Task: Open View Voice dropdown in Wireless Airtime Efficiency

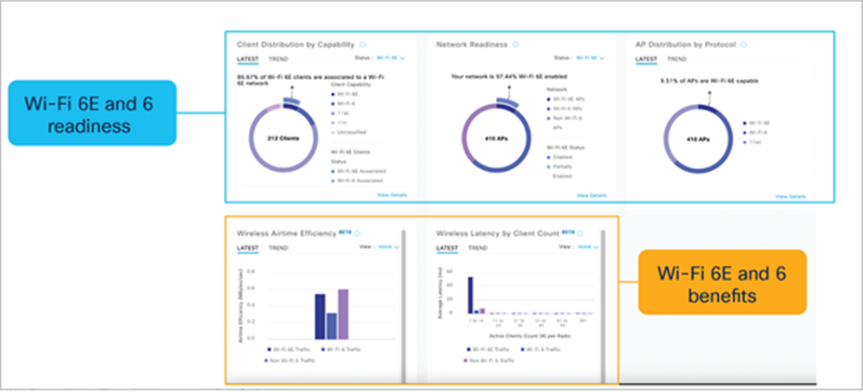Action: pos(388,247)
